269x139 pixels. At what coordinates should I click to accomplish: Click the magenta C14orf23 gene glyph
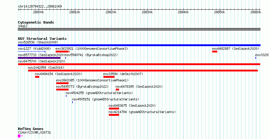[20, 136]
